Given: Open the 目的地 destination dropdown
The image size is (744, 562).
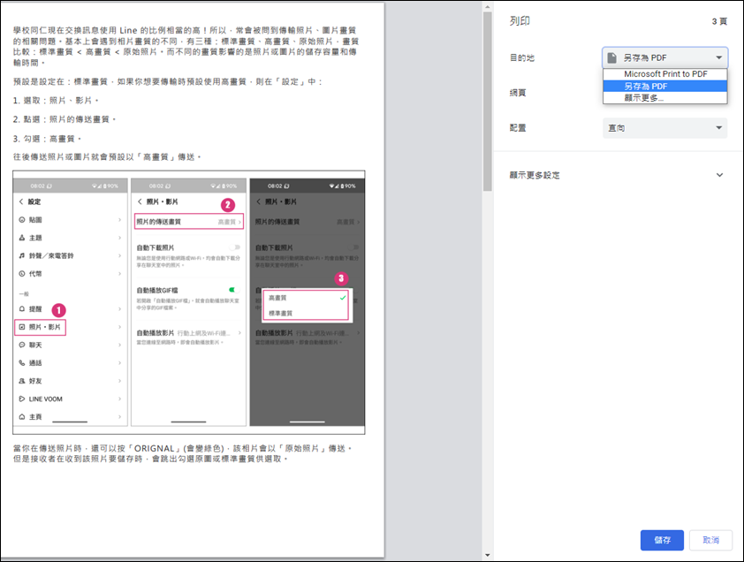Looking at the screenshot, I should 664,58.
